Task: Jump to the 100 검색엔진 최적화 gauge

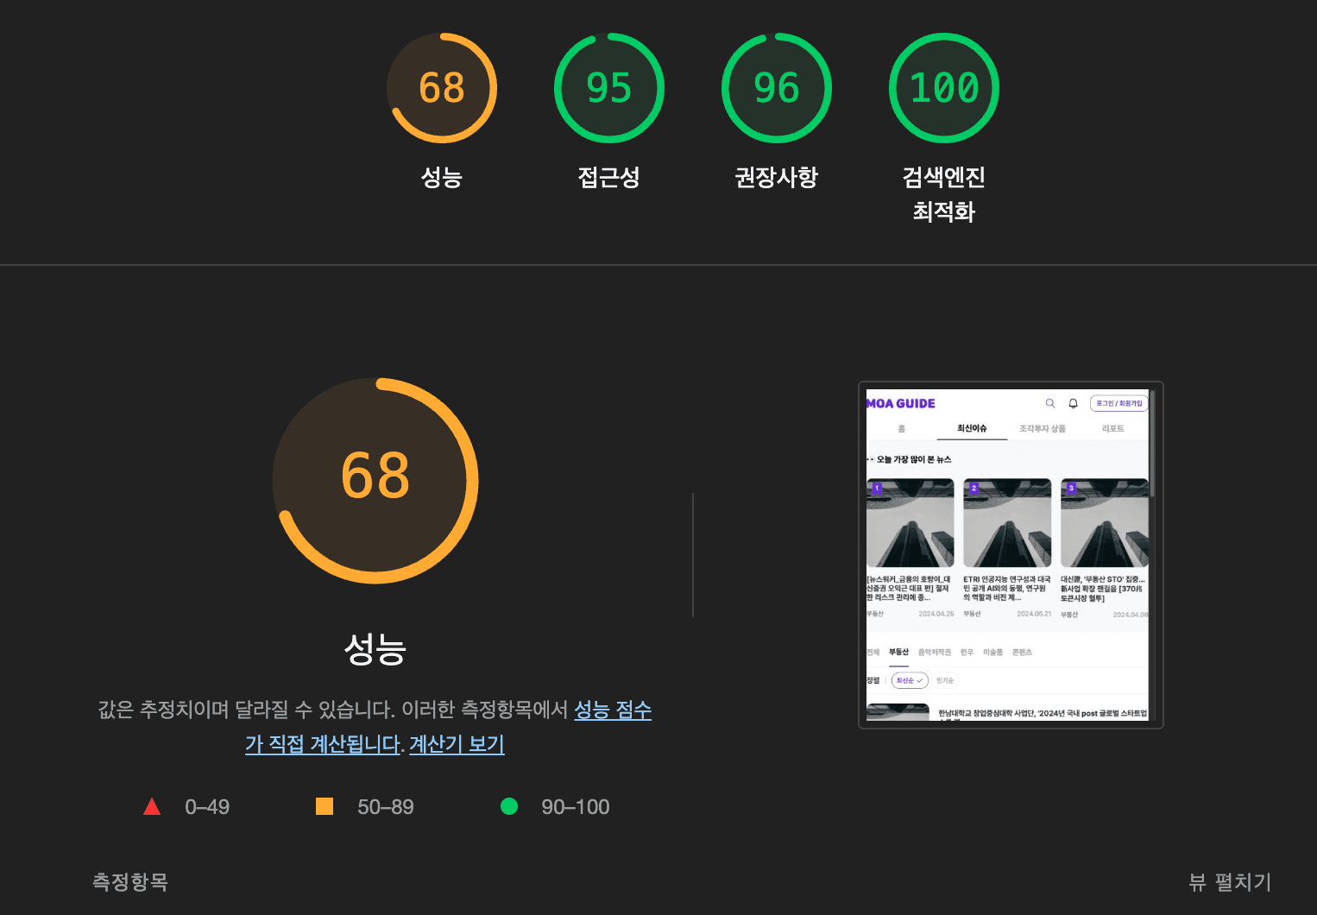Action: click(x=944, y=88)
